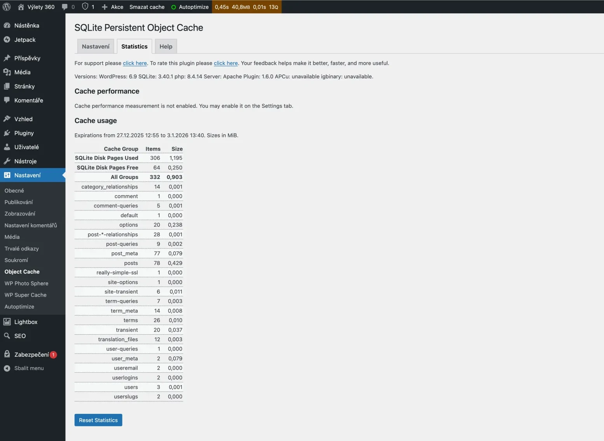Select the Vzhled paintbrush icon
Screen dimensions: 604x441
pyautogui.click(x=8, y=119)
